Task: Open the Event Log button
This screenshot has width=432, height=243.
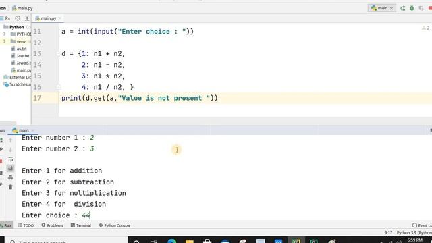Action: pyautogui.click(x=422, y=225)
